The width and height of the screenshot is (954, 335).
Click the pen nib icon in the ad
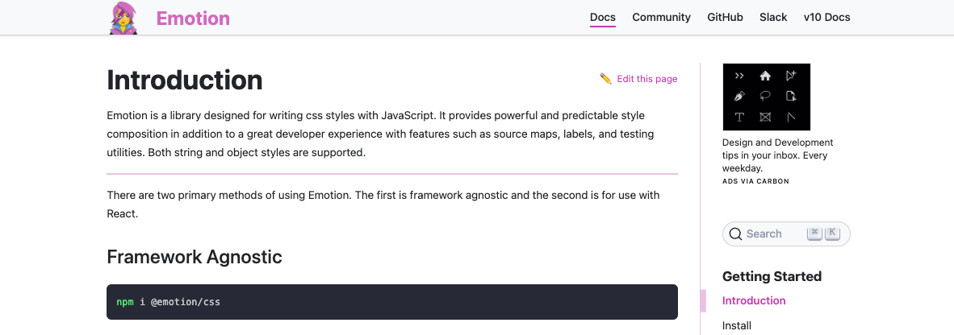pyautogui.click(x=739, y=97)
